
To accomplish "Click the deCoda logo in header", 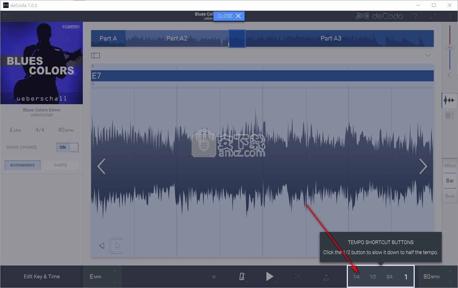I will 379,16.
